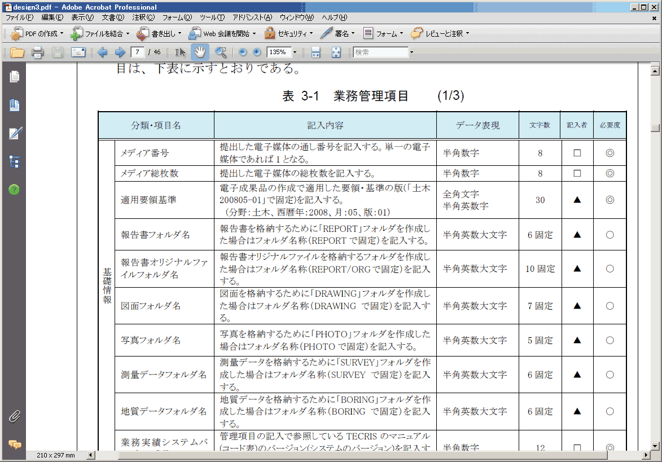Open the ファイル(F) menu
The width and height of the screenshot is (662, 462).
point(19,17)
